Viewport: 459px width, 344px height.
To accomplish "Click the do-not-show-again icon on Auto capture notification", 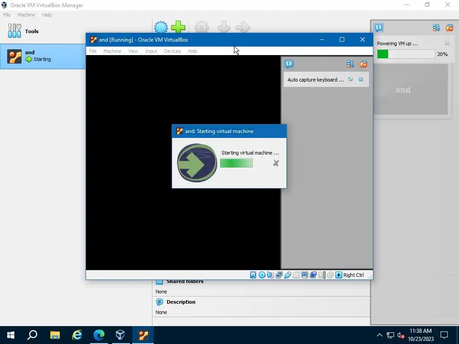I will pyautogui.click(x=351, y=80).
